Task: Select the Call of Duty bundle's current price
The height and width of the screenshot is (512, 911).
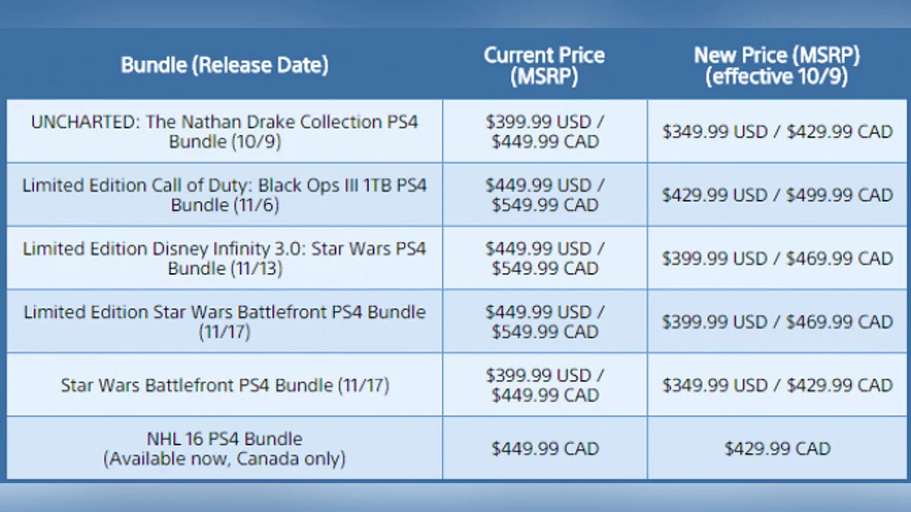Action: click(544, 195)
